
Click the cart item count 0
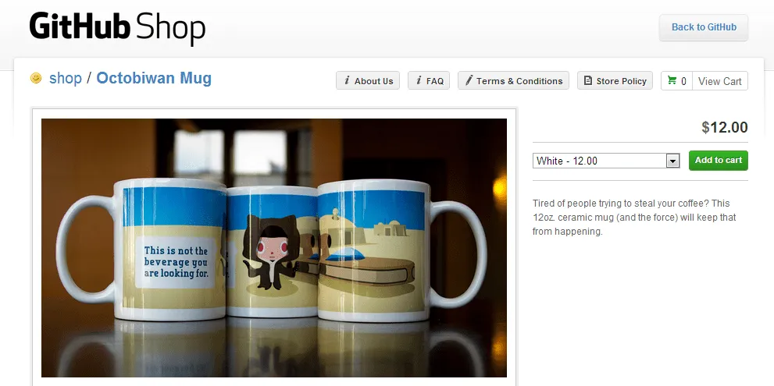[683, 81]
